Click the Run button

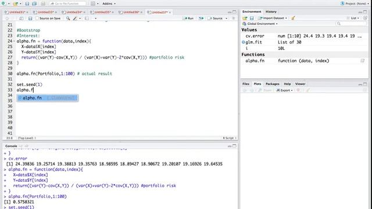tap(188, 18)
